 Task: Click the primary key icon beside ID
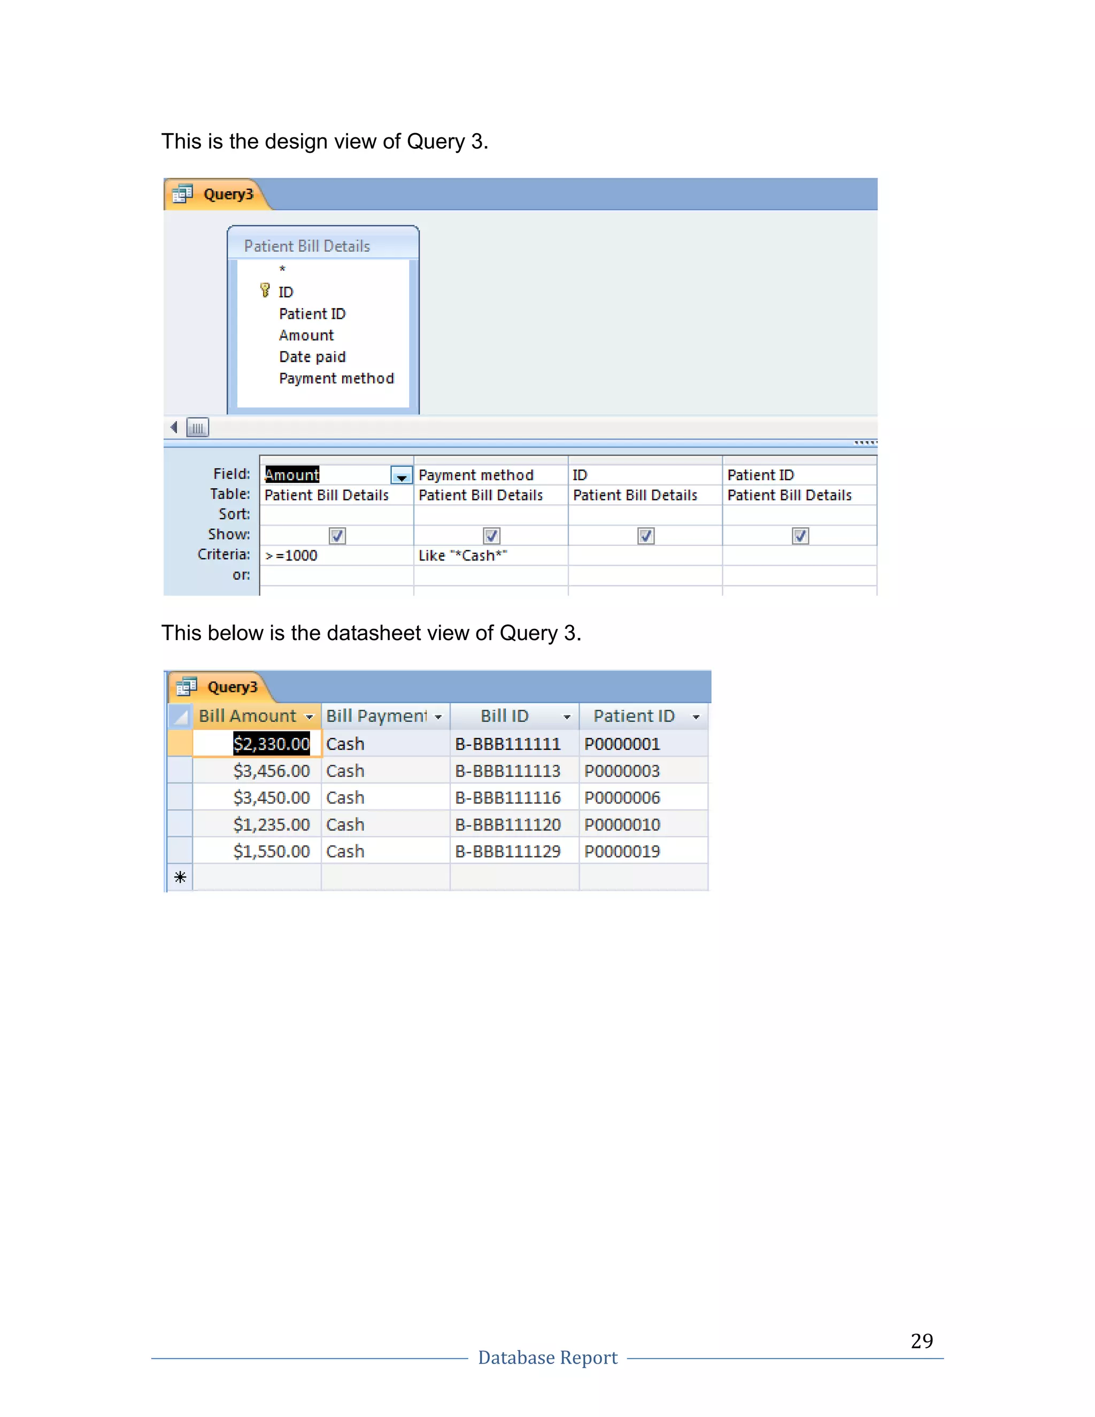point(265,290)
